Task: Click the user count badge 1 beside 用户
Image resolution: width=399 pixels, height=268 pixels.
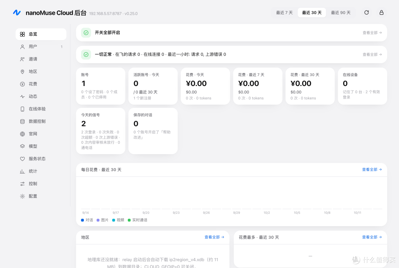Action: click(x=62, y=47)
